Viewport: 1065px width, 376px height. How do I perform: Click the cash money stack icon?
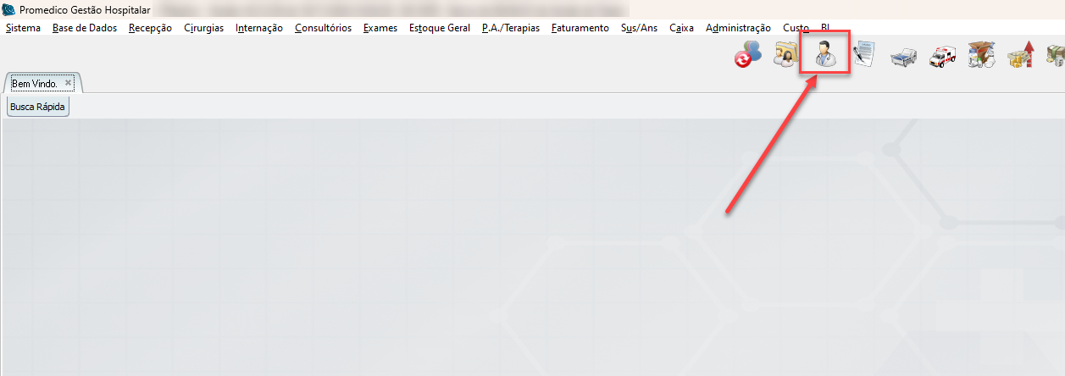tap(1055, 56)
